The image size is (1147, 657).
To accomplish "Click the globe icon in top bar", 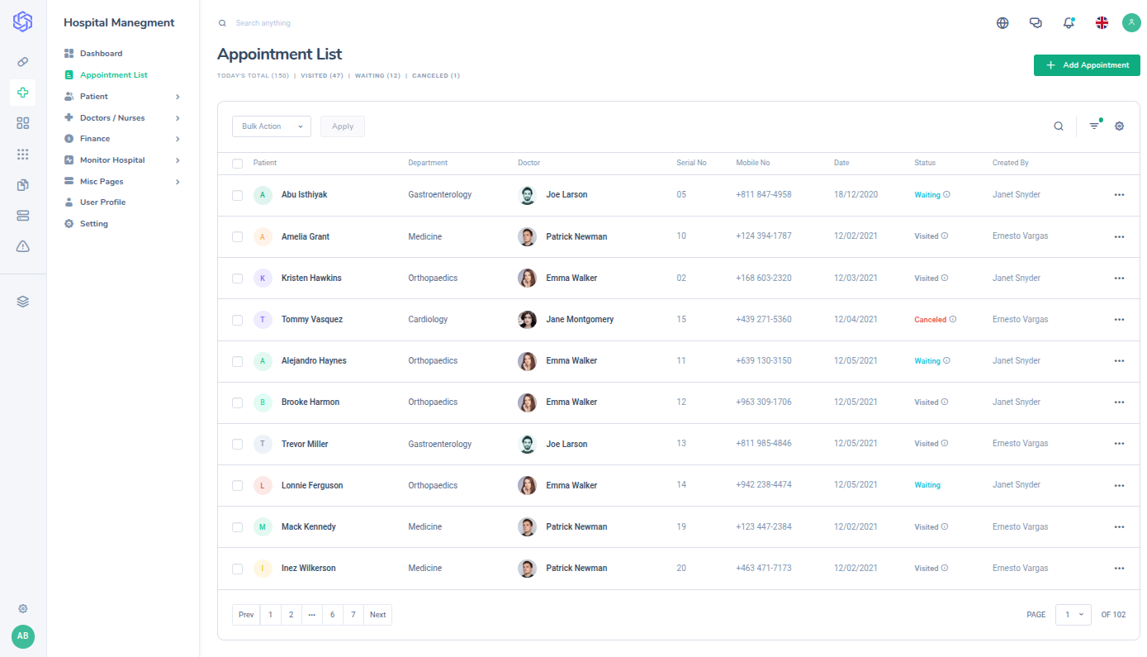I will click(x=1002, y=23).
